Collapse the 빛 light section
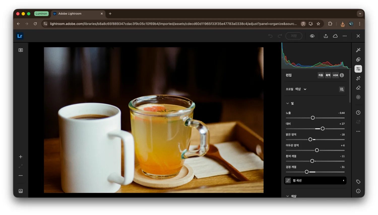Viewport: 378px width, 215px height. [x=288, y=103]
